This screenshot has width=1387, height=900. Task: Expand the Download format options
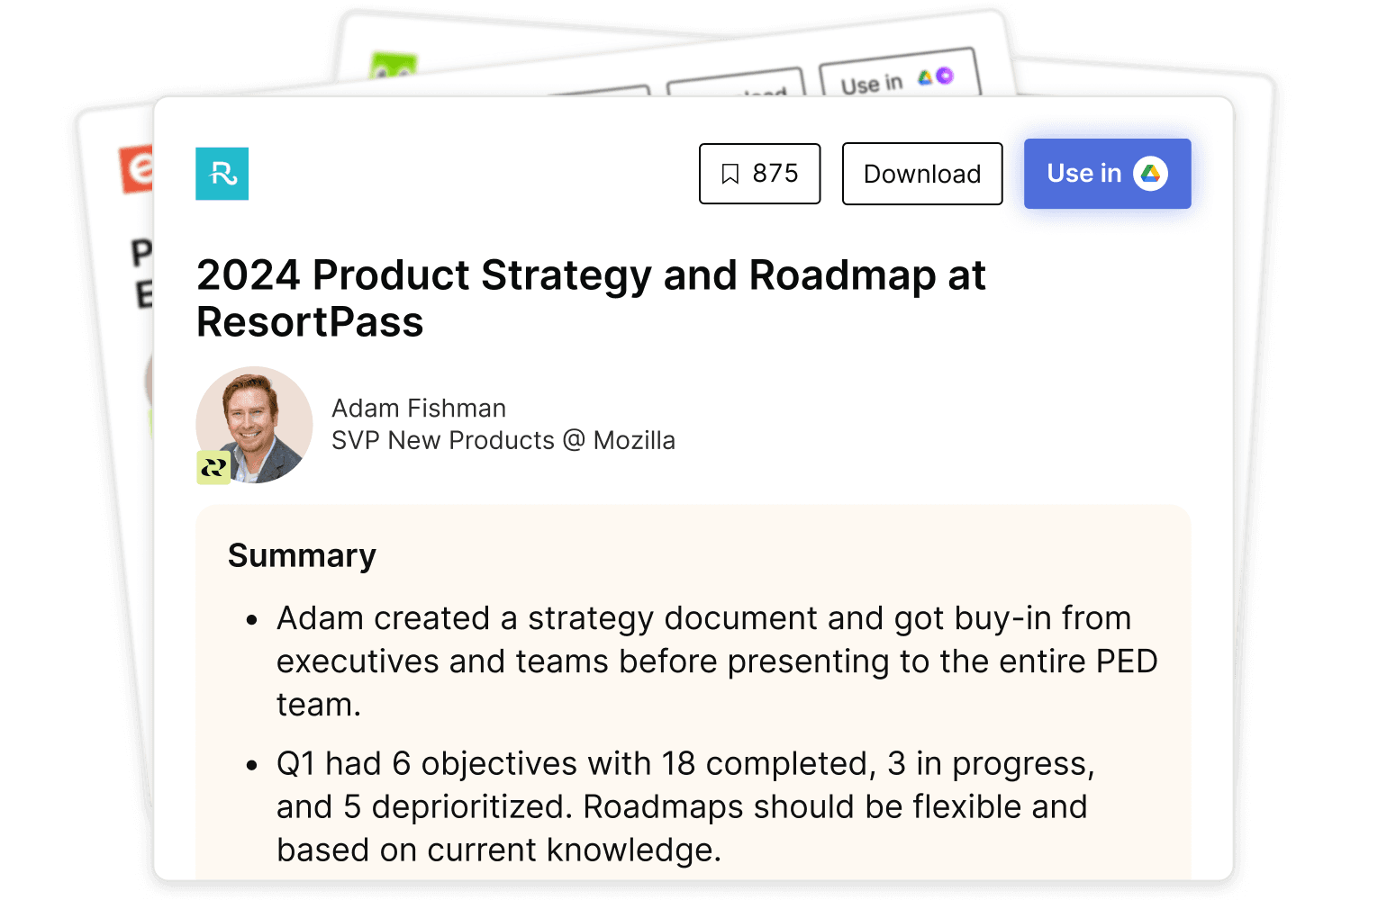921,174
